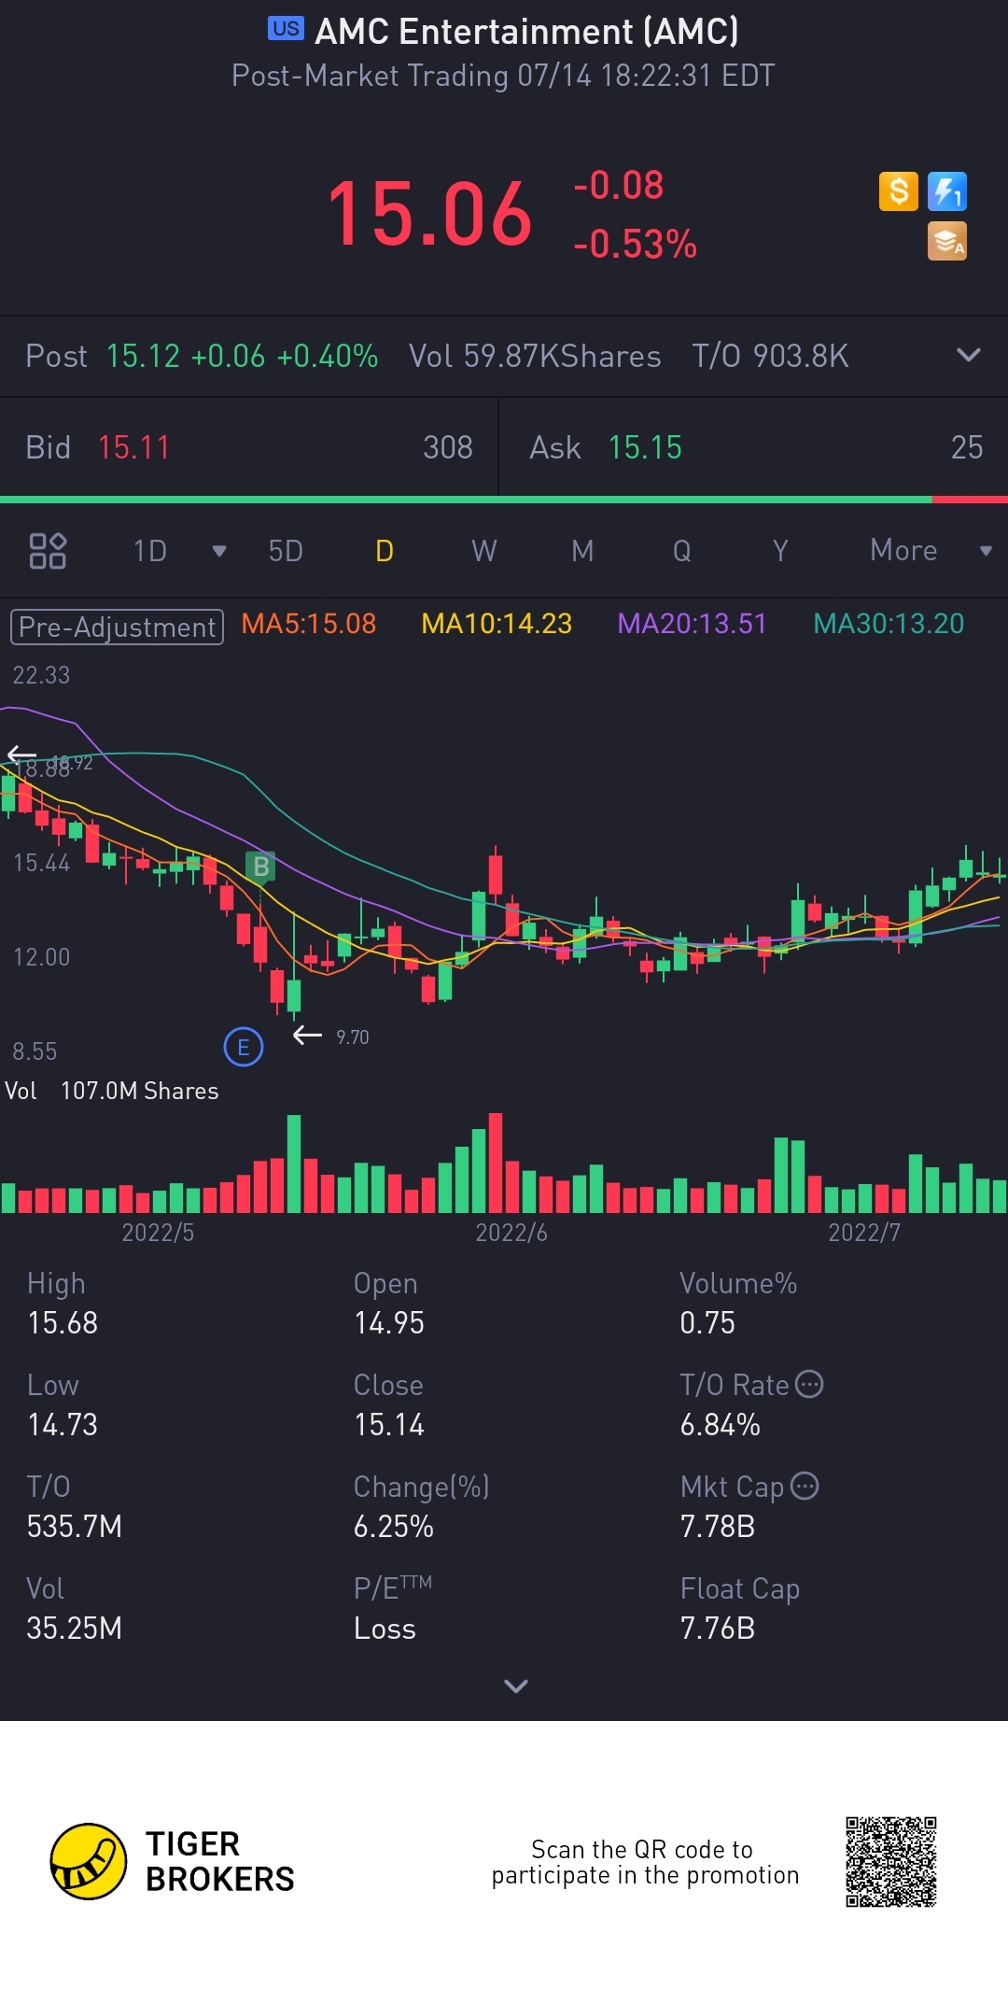Tap the orange stacked coins icon
Screen dimensions: 1008x2003
click(x=946, y=241)
